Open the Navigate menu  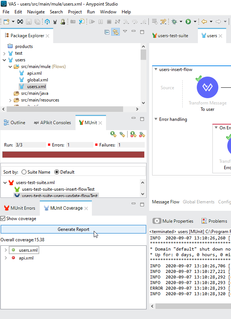pos(36,12)
